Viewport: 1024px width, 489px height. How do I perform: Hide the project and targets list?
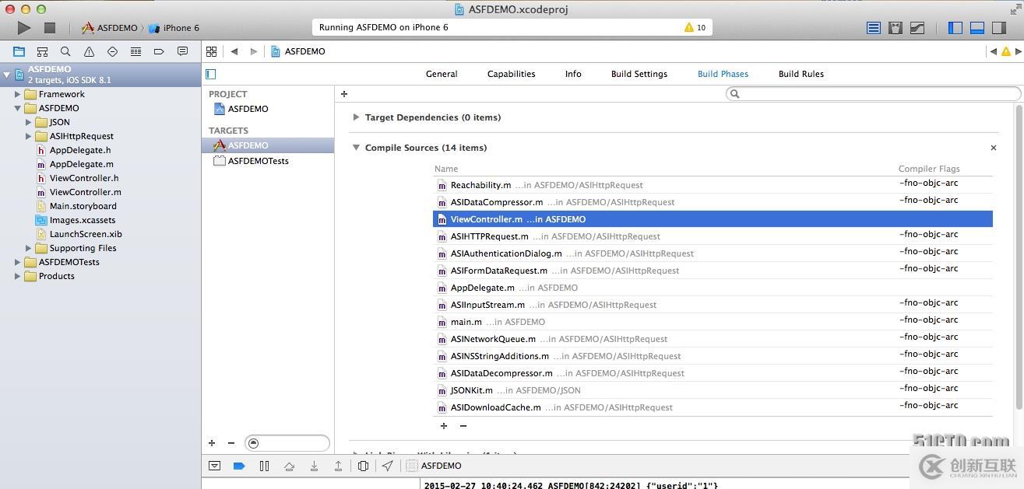210,74
